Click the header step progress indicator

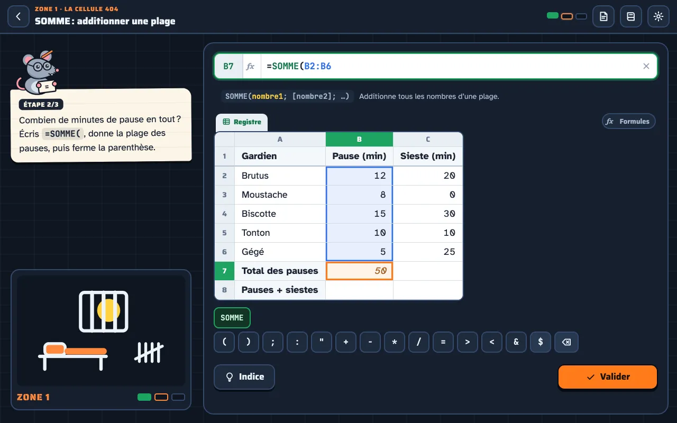tap(566, 16)
